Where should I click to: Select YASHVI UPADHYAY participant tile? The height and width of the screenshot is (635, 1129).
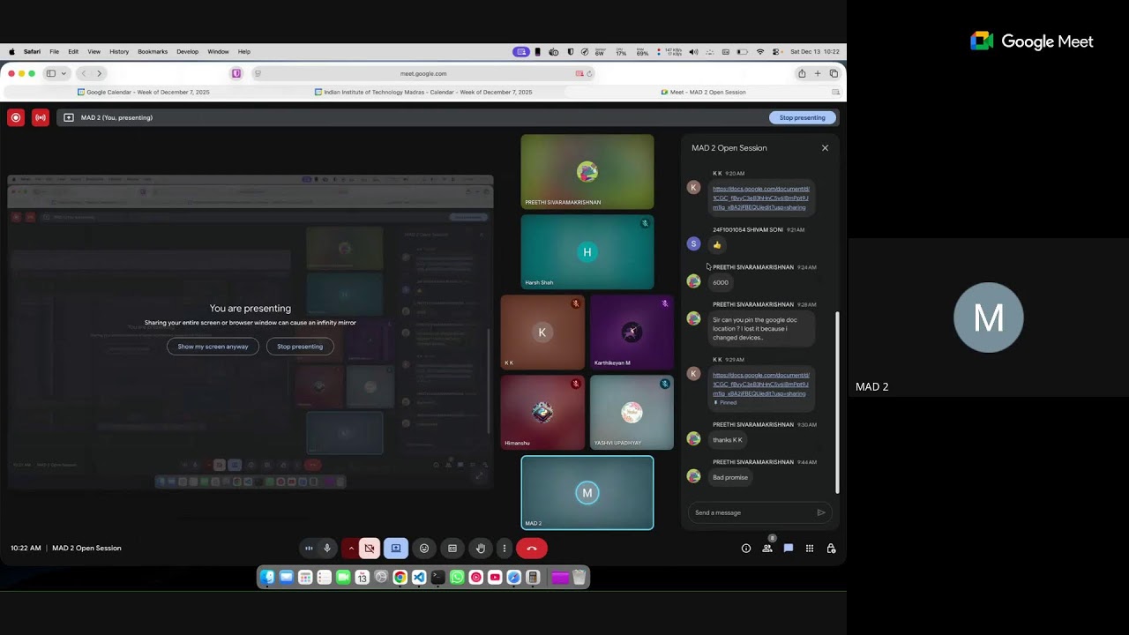632,413
